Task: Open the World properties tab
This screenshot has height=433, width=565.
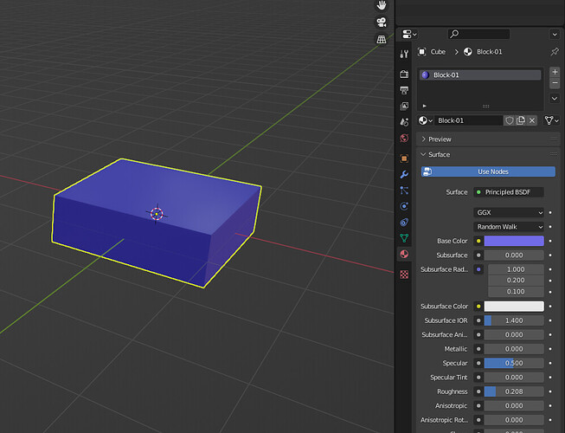Action: 404,138
